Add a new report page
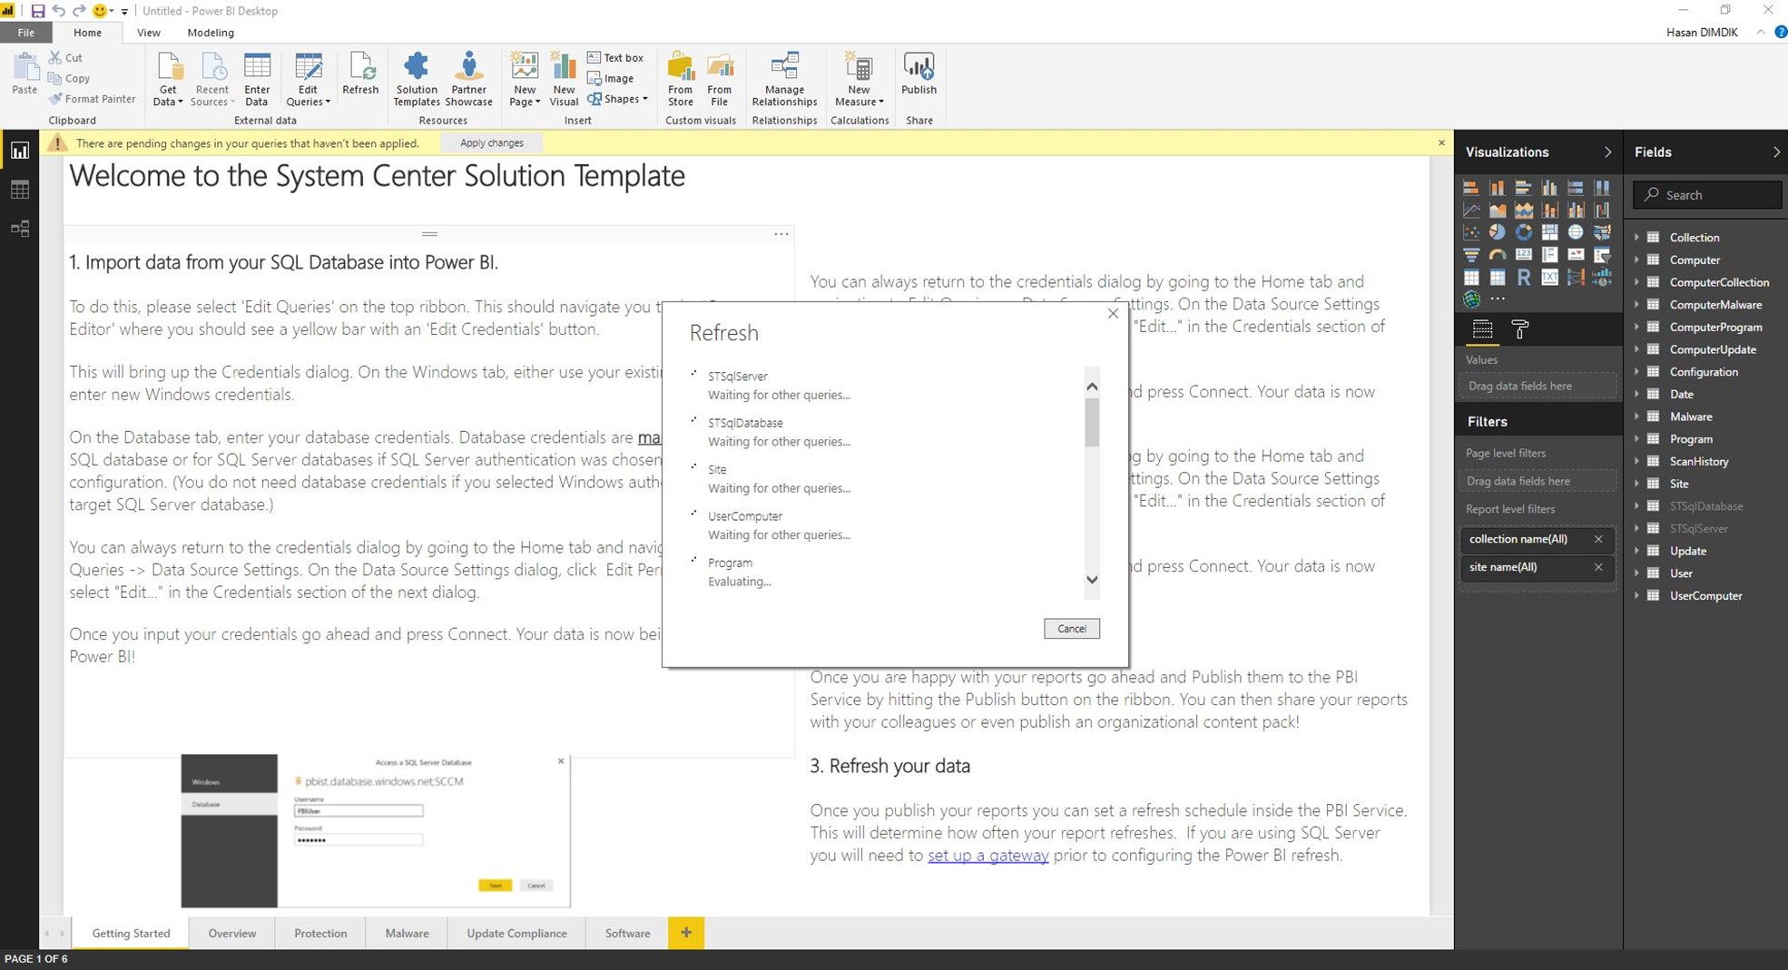 click(686, 933)
